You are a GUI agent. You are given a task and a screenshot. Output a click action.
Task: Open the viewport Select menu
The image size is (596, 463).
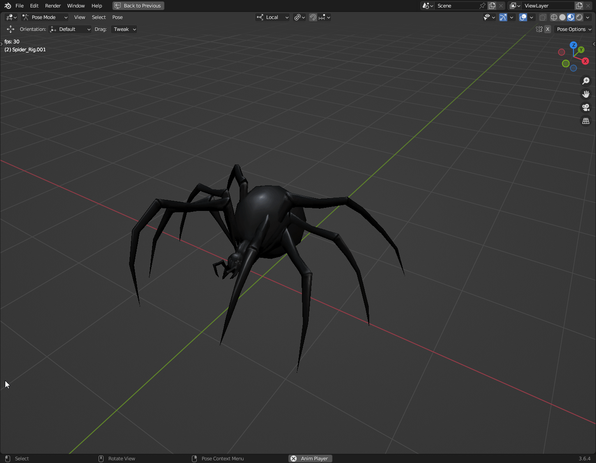tap(99, 17)
